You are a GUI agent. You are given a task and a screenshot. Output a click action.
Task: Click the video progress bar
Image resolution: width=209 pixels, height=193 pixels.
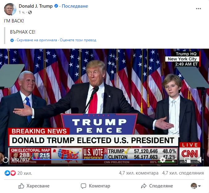[91, 159]
